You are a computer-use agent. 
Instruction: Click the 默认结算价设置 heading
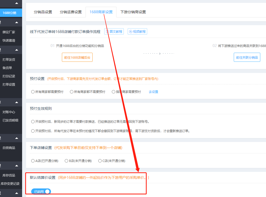click(x=43, y=178)
